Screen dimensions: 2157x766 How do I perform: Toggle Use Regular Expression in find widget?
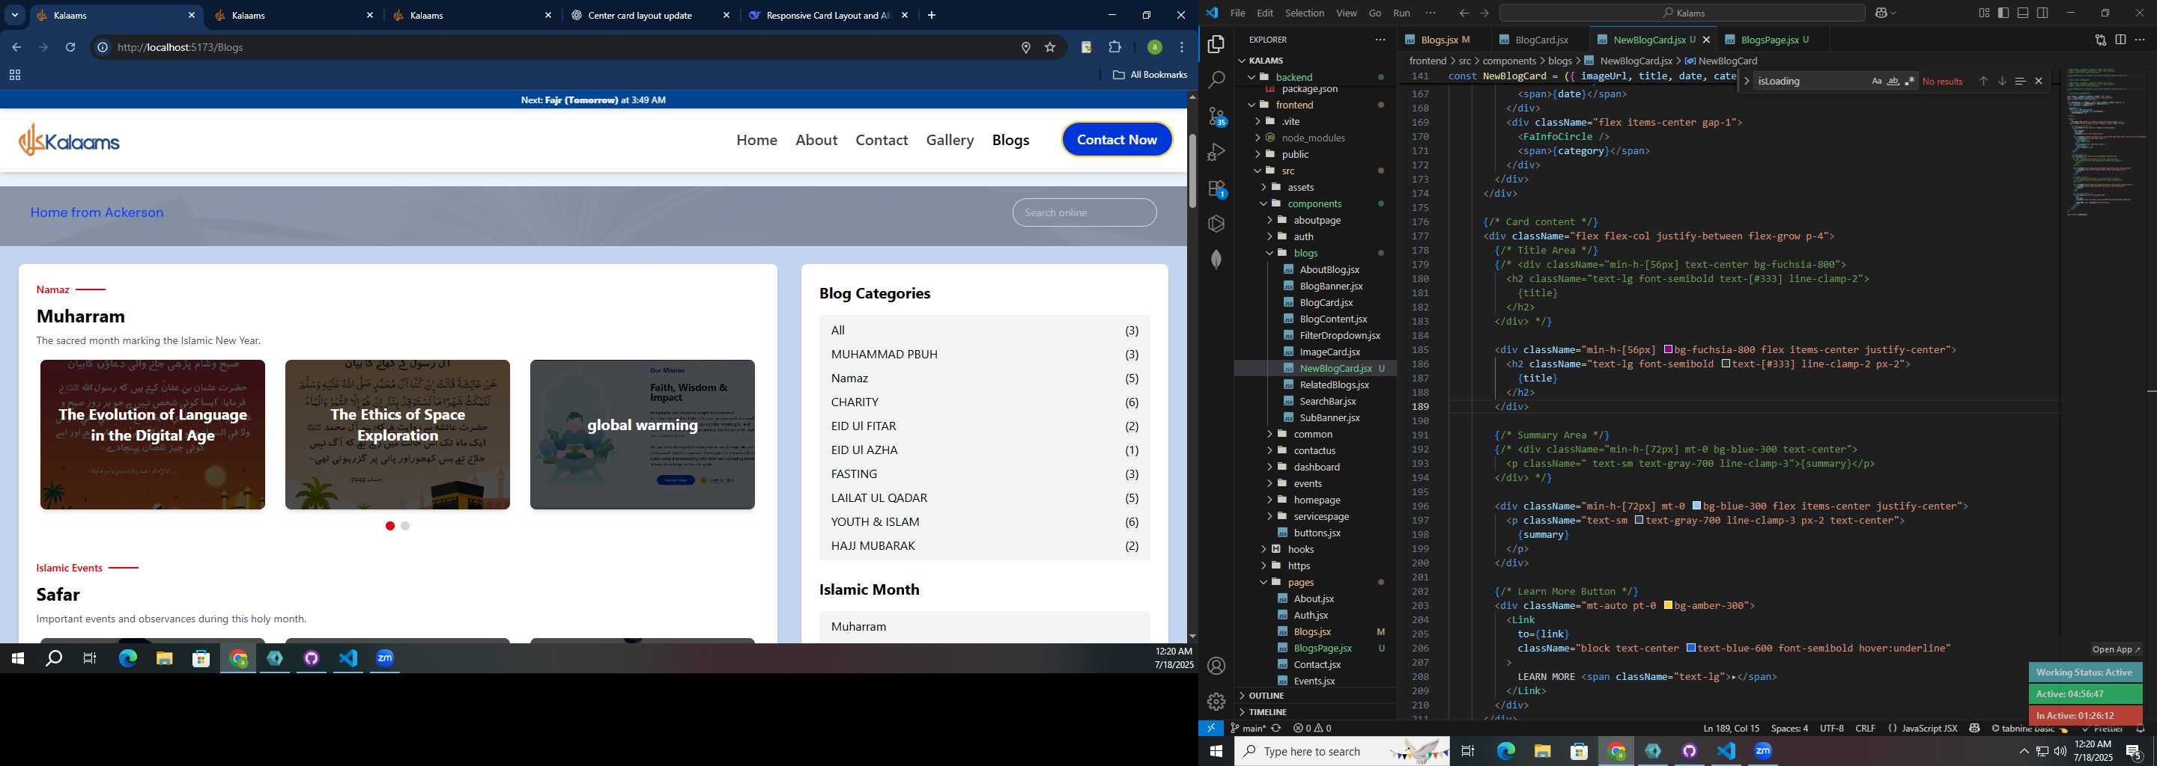pyautogui.click(x=1909, y=81)
